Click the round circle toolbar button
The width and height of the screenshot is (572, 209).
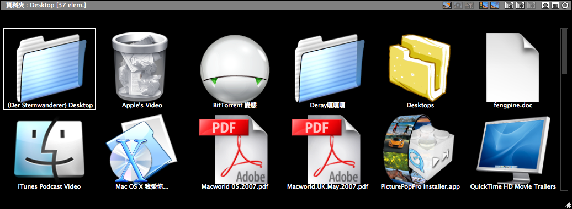coord(565,5)
